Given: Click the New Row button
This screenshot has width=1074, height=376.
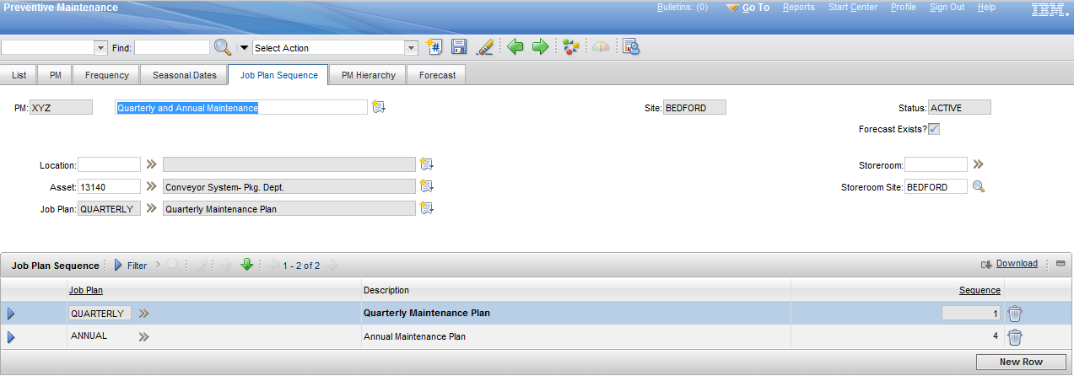Looking at the screenshot, I should pyautogui.click(x=1021, y=362).
